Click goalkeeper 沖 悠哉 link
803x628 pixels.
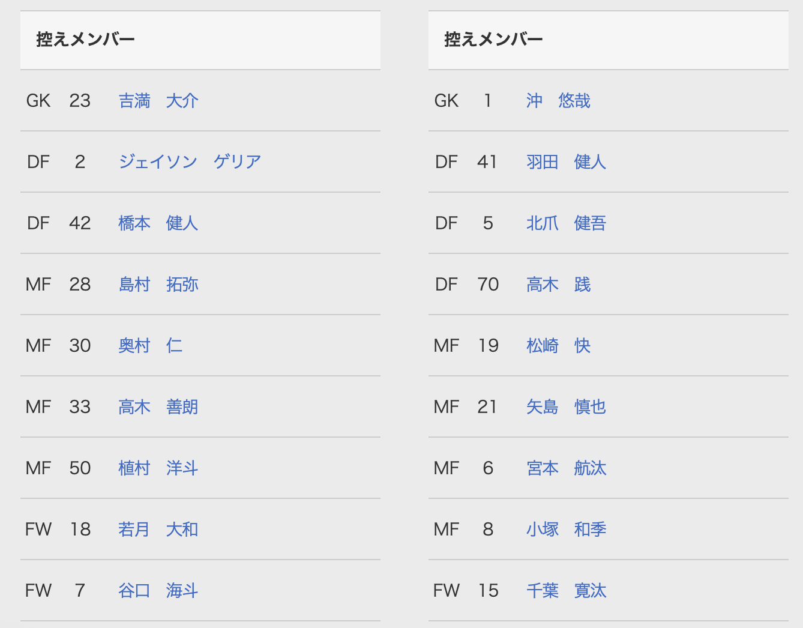[x=559, y=101]
